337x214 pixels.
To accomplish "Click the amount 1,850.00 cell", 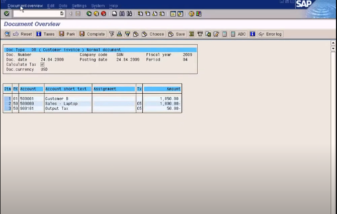I will [x=169, y=99].
